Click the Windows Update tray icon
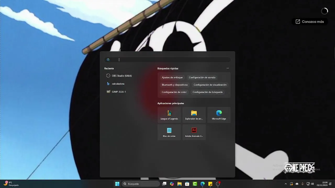 [x=291, y=184]
